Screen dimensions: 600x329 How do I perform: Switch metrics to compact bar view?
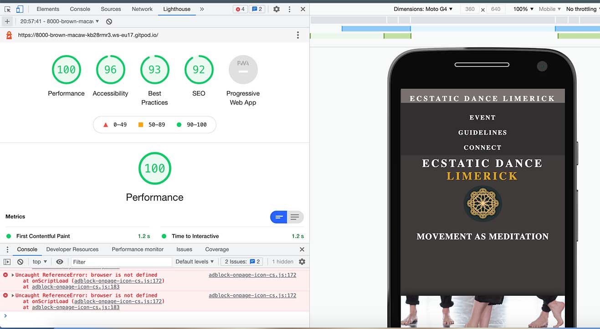click(x=279, y=217)
